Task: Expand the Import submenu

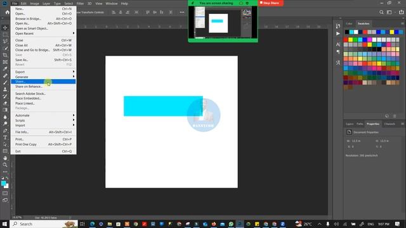Action: [x=44, y=125]
